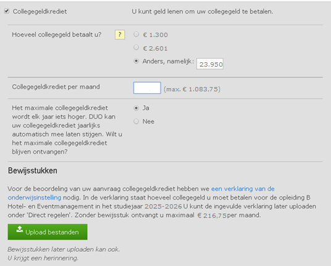331x266 pixels.
Task: Click the upload arrow icon in button
Action: [20, 230]
